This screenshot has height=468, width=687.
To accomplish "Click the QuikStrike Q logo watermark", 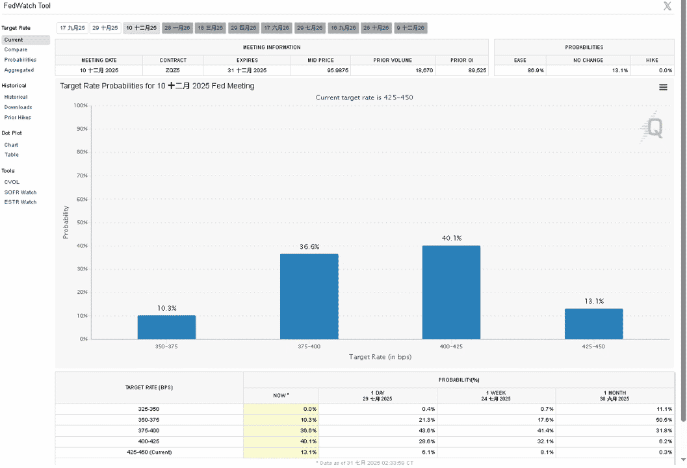I will [x=652, y=127].
